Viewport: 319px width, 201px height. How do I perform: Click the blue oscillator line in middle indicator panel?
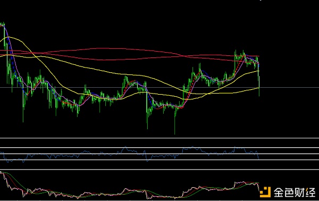[129, 154]
